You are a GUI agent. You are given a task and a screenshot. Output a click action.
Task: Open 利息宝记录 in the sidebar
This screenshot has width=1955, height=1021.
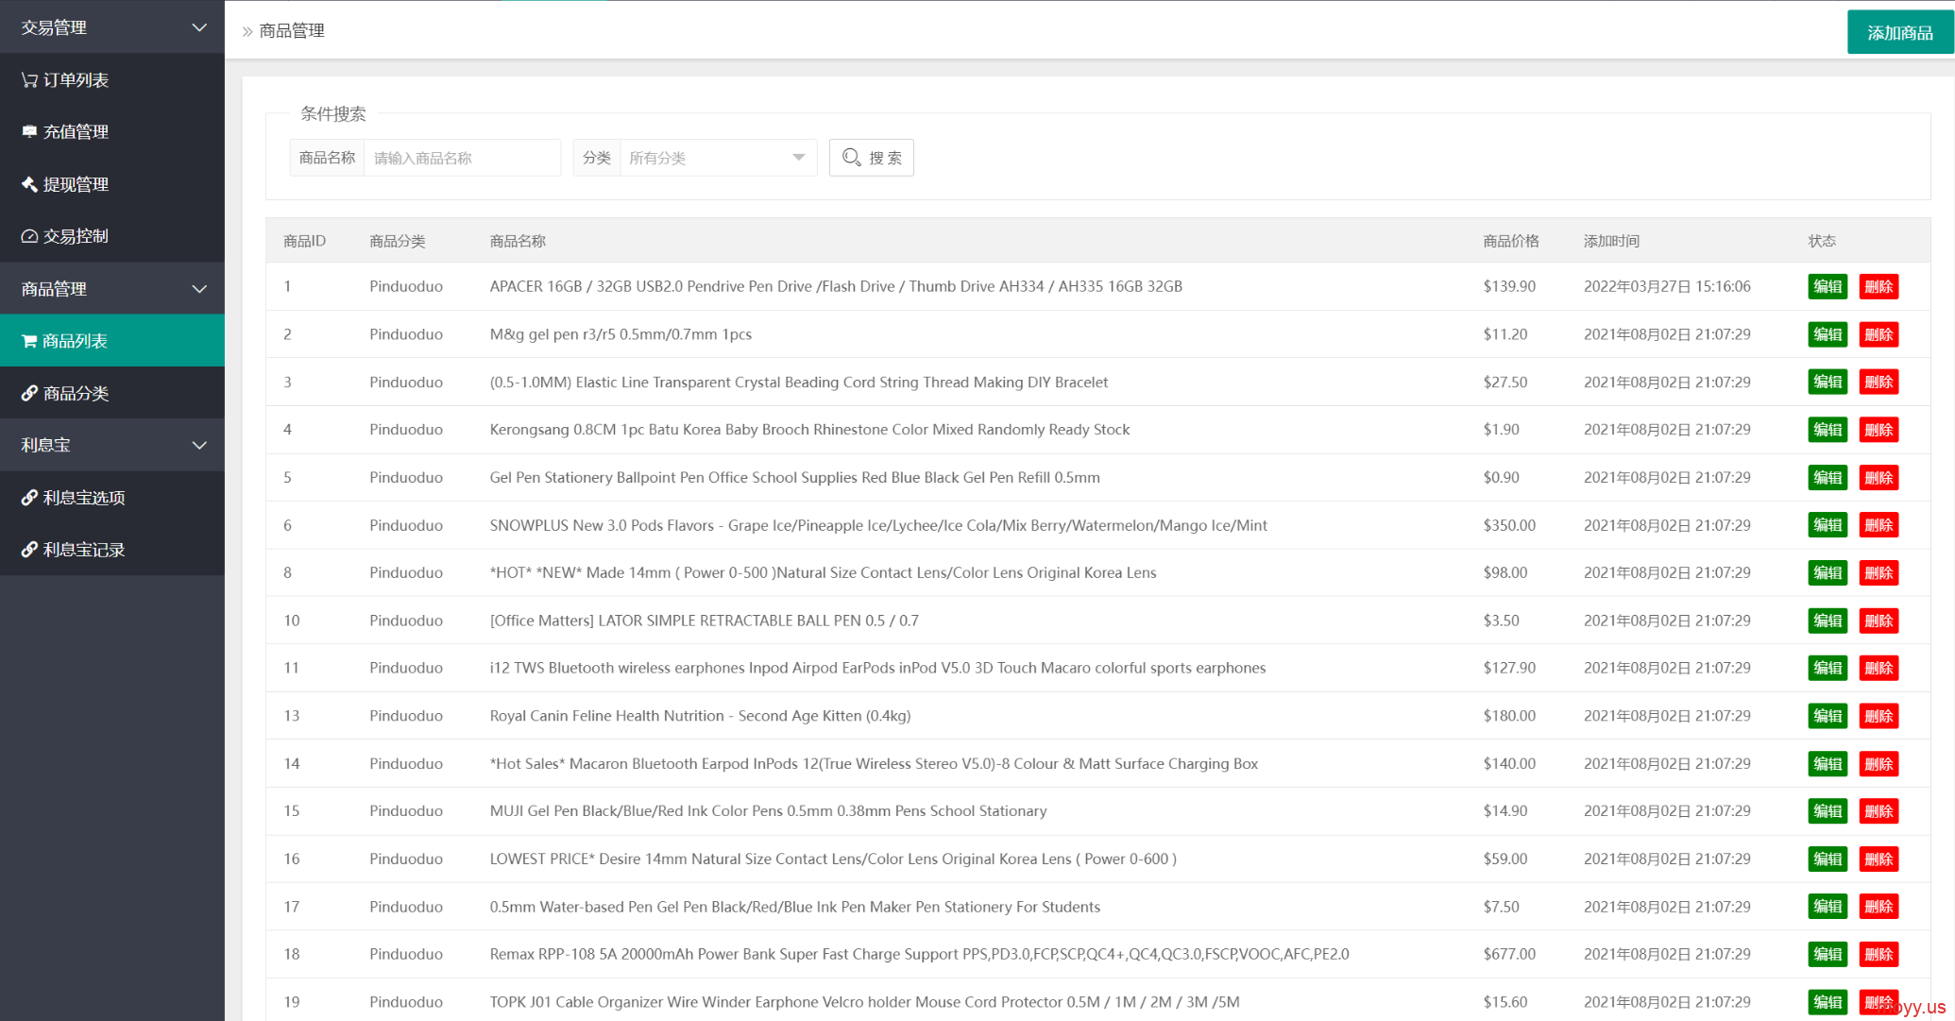pos(111,550)
